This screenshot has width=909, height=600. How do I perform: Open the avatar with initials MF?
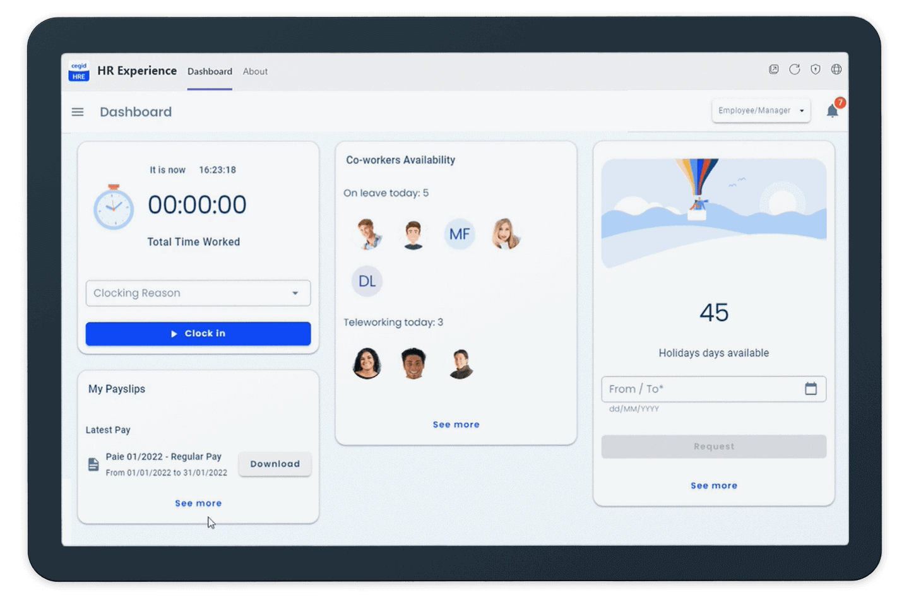coord(460,234)
